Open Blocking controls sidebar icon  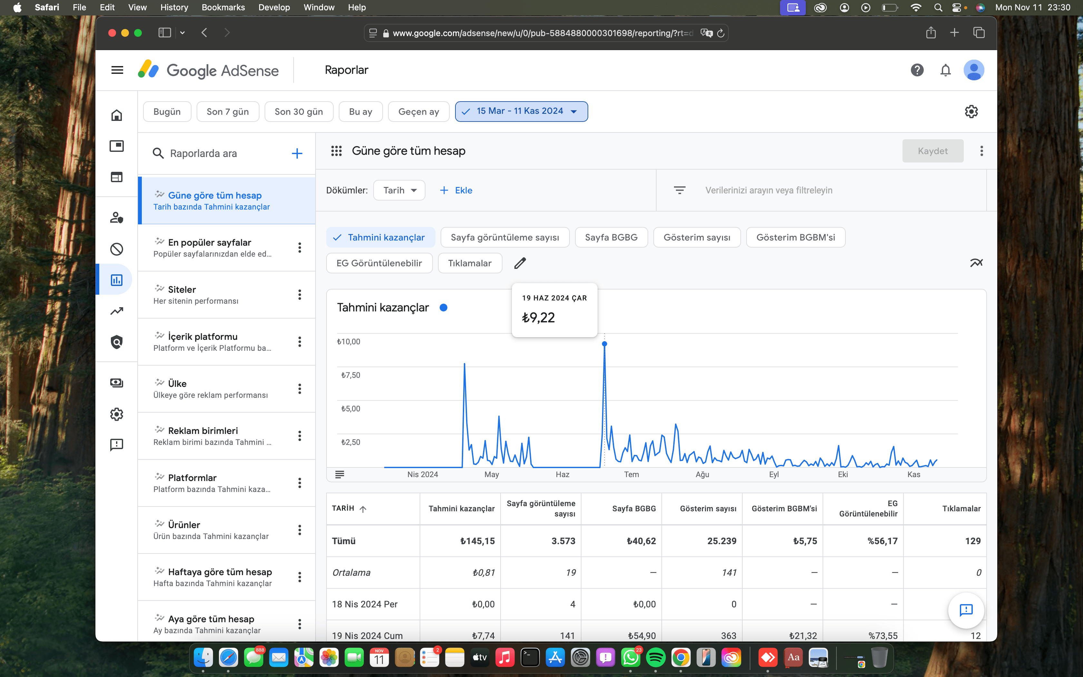pos(116,249)
